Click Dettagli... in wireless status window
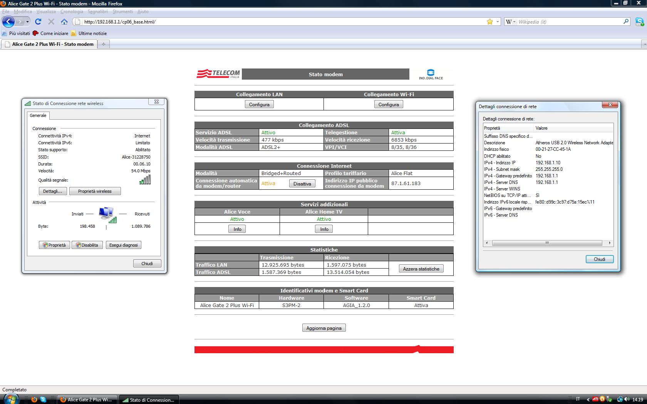Screen dimensions: 647x404 coord(53,191)
